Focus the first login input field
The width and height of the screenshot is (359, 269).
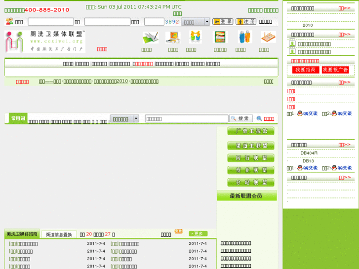[x=50, y=22]
